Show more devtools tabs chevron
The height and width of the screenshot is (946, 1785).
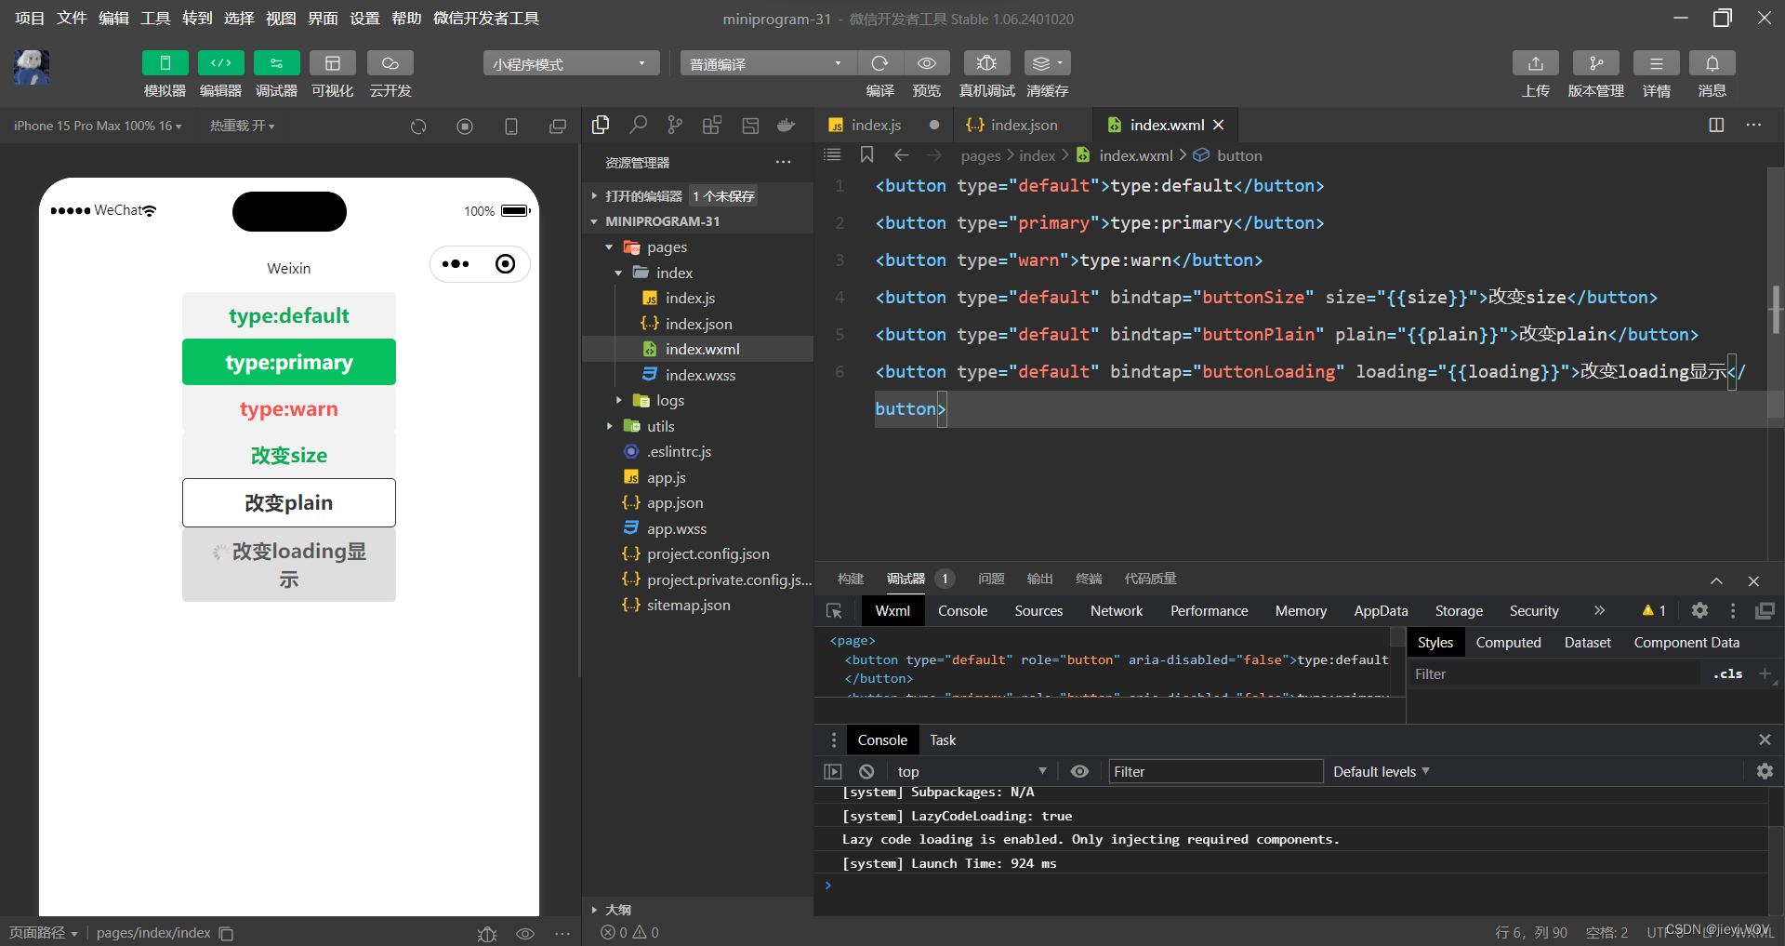tap(1599, 610)
